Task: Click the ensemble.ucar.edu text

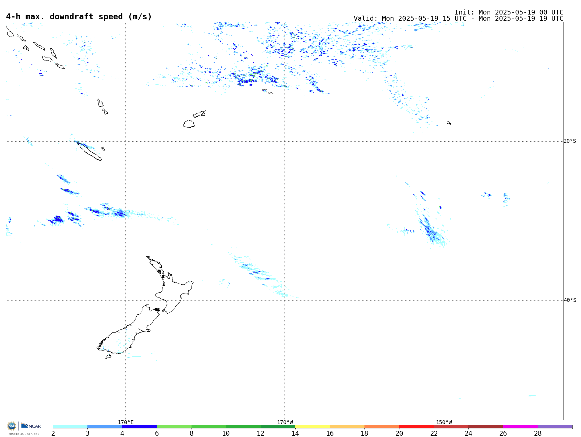Action: 24,434
